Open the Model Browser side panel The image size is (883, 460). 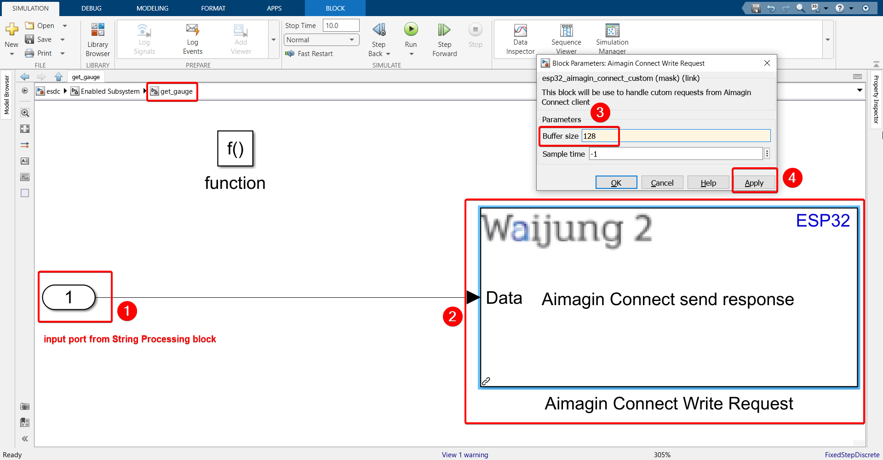pyautogui.click(x=6, y=95)
